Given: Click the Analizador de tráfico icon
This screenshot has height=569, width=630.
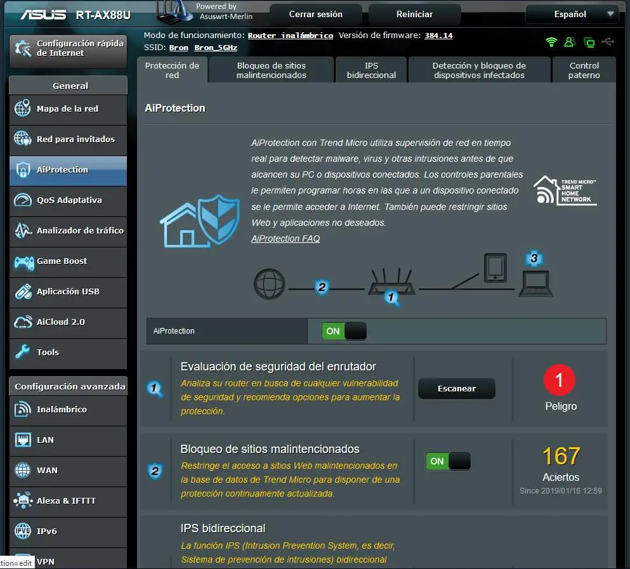Looking at the screenshot, I should [x=23, y=230].
